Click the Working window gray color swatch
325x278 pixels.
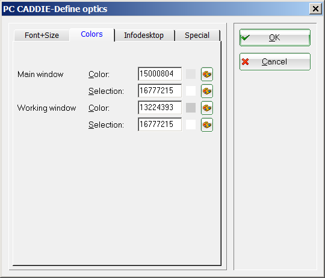[191, 108]
